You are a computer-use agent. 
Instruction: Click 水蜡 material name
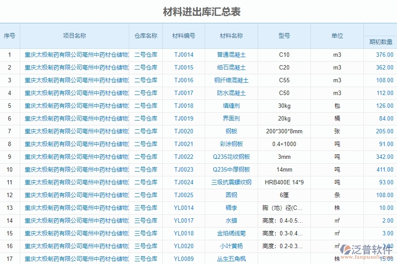231,220
